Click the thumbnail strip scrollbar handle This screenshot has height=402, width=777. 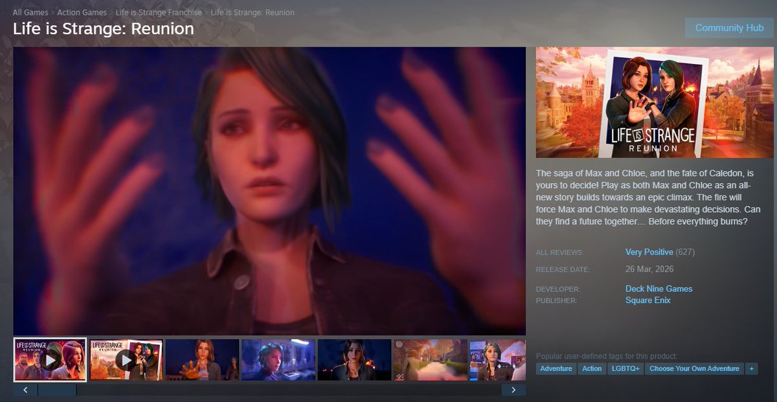(x=57, y=390)
